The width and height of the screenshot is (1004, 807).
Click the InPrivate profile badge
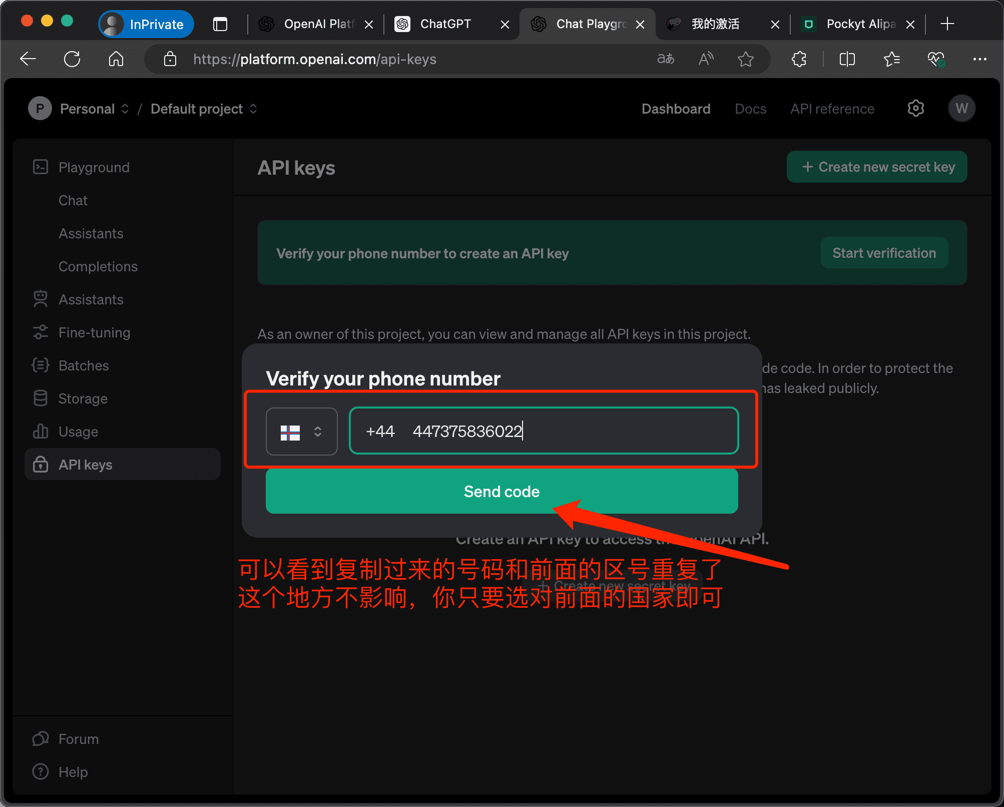[146, 24]
